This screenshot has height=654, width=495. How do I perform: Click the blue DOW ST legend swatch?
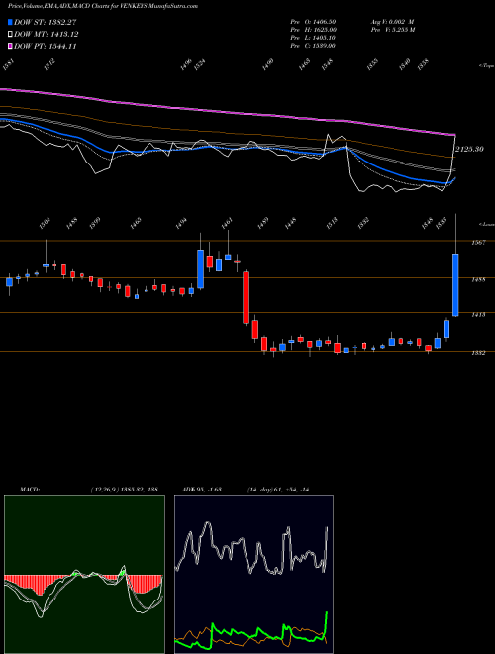11,22
